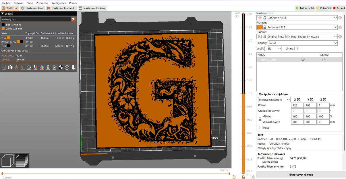The width and height of the screenshot is (346, 179).
Task: Click the Měřítka Y input field showing 100
Action: tap(310, 117)
